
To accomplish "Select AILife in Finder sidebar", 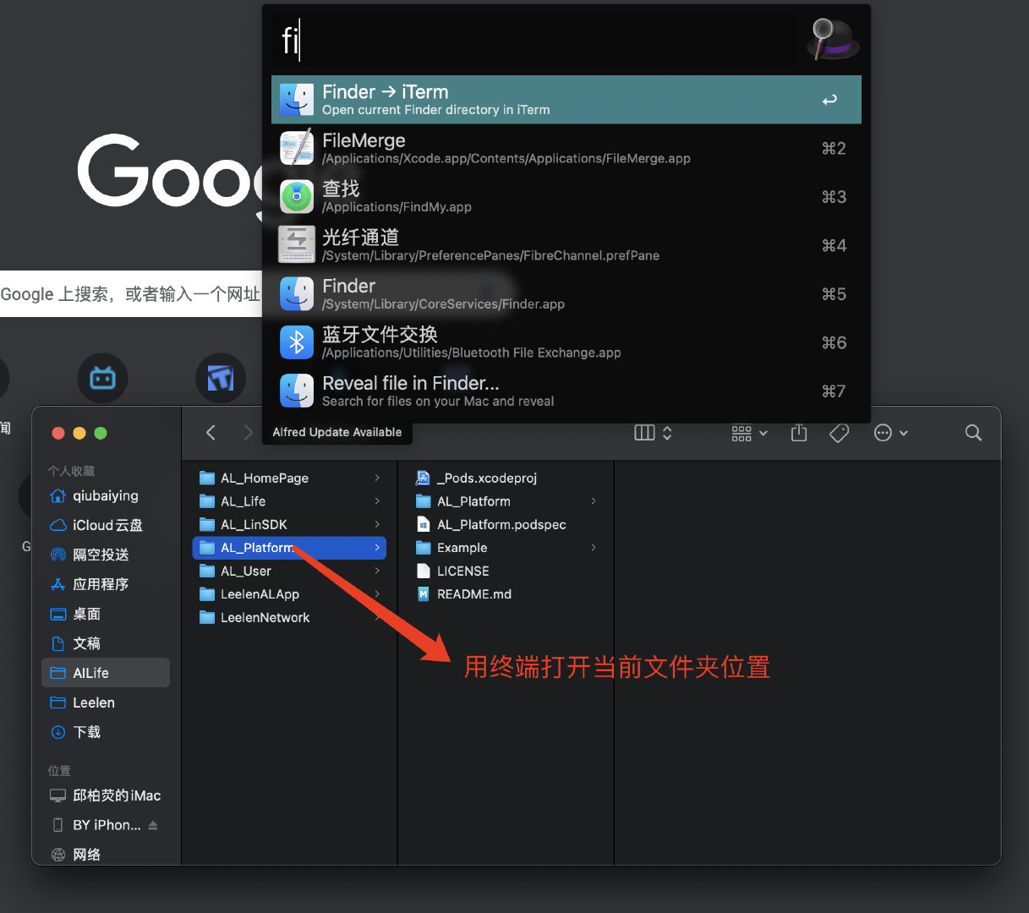I will point(106,673).
